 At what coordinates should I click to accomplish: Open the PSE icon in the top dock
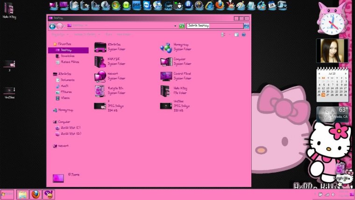click(137, 6)
